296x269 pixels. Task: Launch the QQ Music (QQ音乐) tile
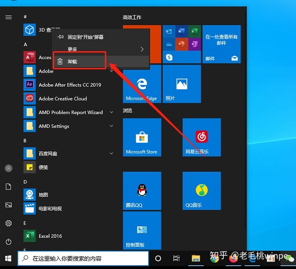click(x=202, y=191)
